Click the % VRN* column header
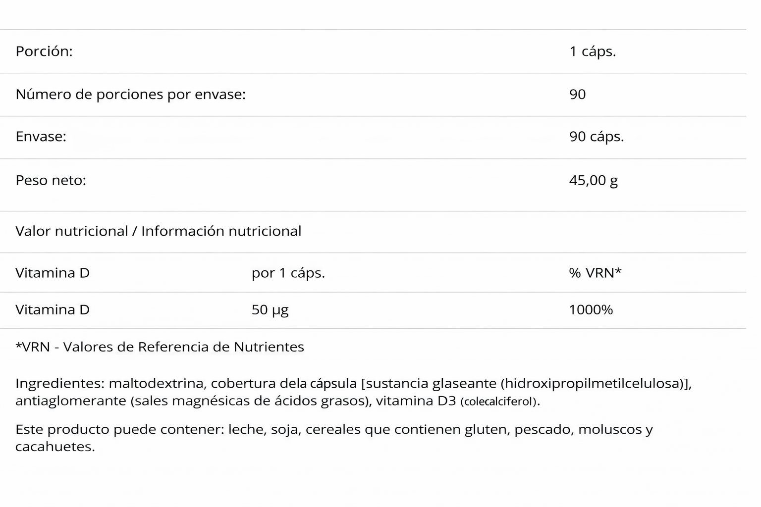This screenshot has height=507, width=761. tap(595, 273)
